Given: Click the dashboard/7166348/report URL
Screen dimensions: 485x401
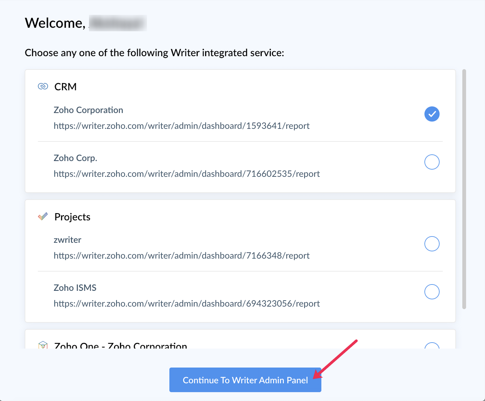Looking at the screenshot, I should click(x=182, y=256).
